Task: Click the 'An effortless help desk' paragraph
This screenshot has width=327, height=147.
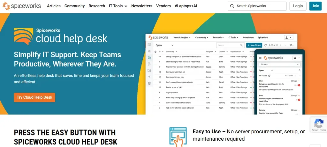Action: [x=74, y=79]
